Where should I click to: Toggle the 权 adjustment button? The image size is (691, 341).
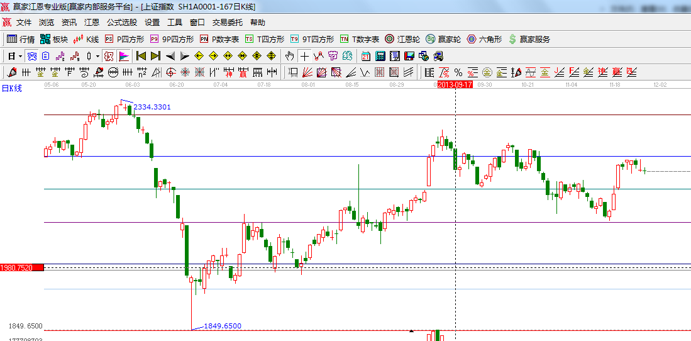tap(109, 56)
